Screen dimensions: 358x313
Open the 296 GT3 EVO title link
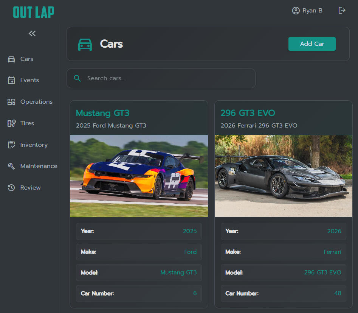[248, 113]
